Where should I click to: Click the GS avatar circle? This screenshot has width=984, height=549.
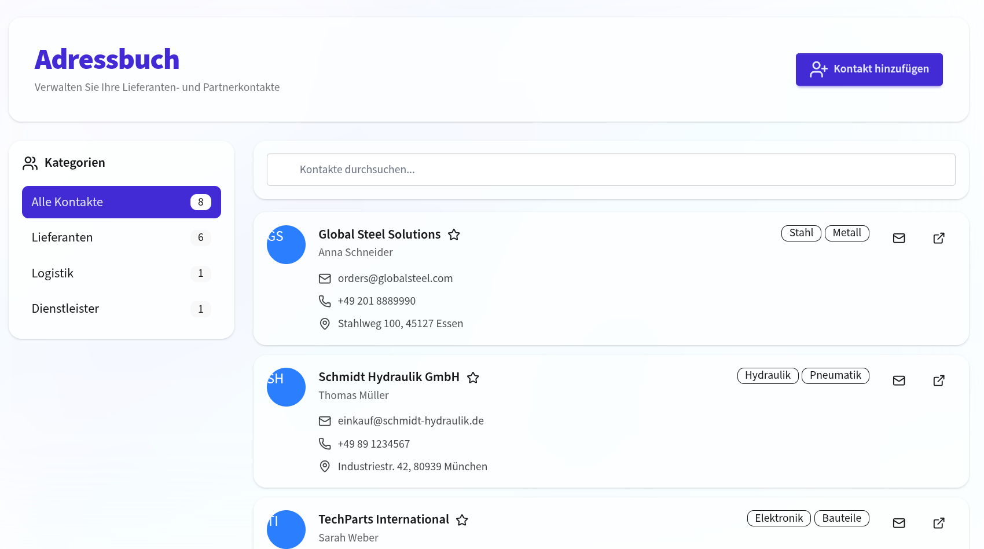[286, 244]
